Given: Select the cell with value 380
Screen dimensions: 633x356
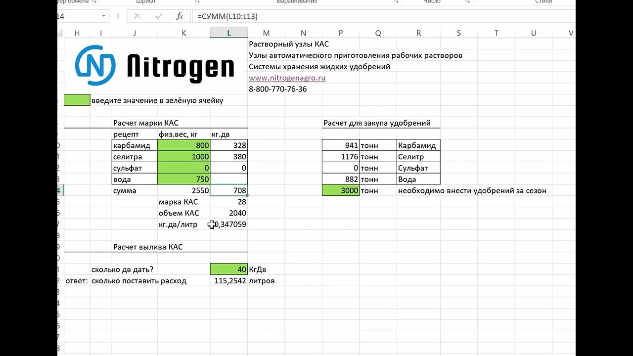Looking at the screenshot, I should click(x=228, y=157).
